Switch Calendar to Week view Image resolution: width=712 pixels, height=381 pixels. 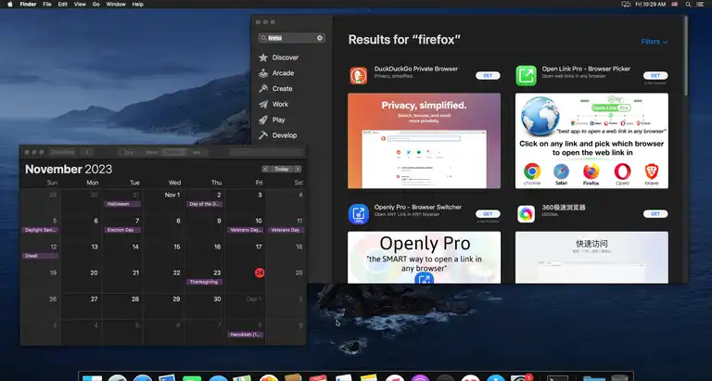pos(151,153)
